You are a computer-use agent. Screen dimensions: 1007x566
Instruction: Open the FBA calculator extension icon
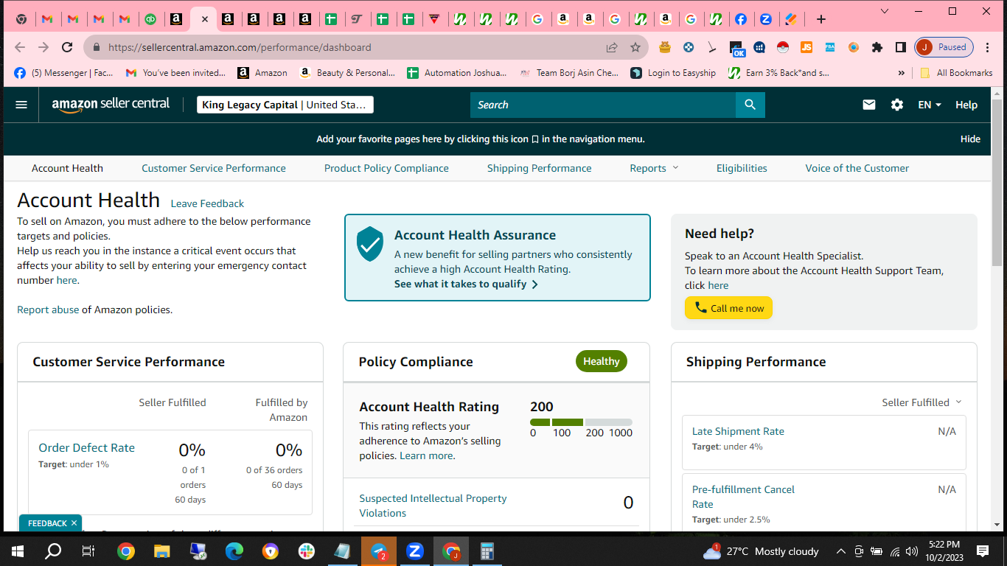tap(830, 47)
